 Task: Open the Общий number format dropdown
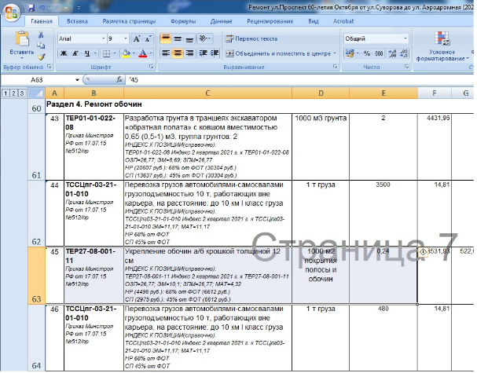coord(405,38)
